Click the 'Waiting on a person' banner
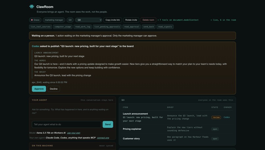 pyautogui.click(x=132, y=35)
